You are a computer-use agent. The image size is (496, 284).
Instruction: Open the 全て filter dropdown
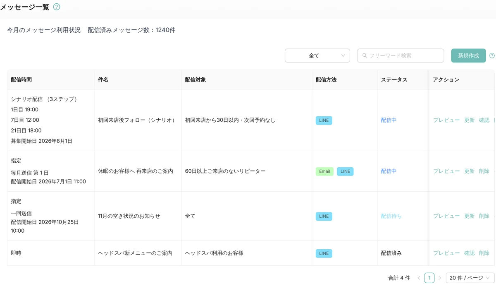coord(317,55)
